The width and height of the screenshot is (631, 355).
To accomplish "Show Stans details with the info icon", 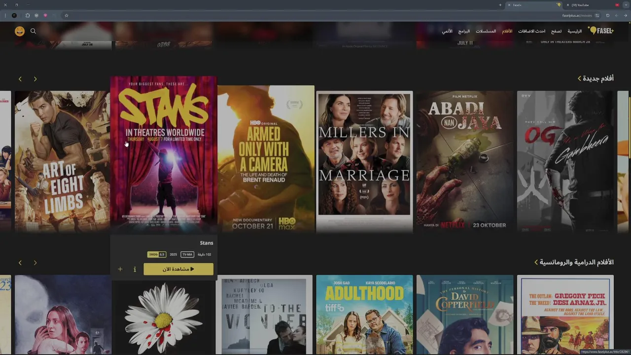I will click(x=135, y=269).
